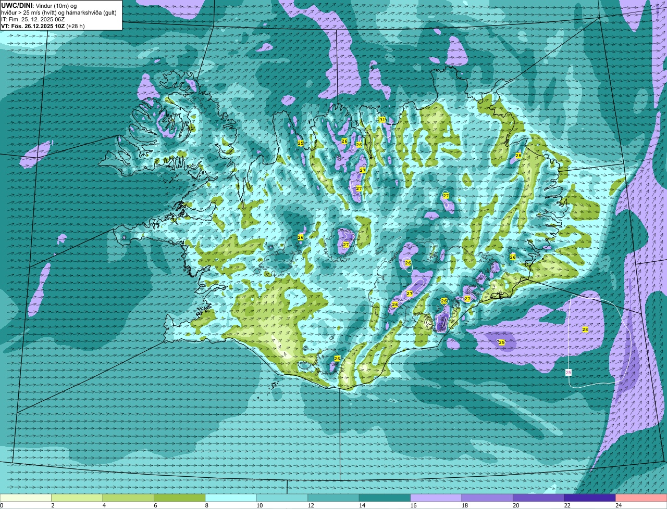Pick the legend swatch between 12 and 14
This screenshot has height=509, width=667.
pyautogui.click(x=334, y=498)
